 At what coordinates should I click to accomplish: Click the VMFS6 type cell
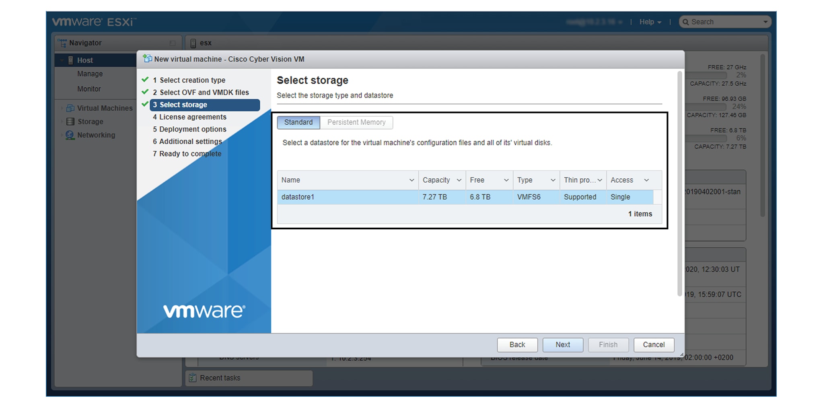point(536,197)
